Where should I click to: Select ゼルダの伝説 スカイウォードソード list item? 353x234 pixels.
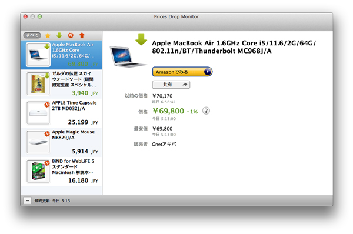coord(61,84)
